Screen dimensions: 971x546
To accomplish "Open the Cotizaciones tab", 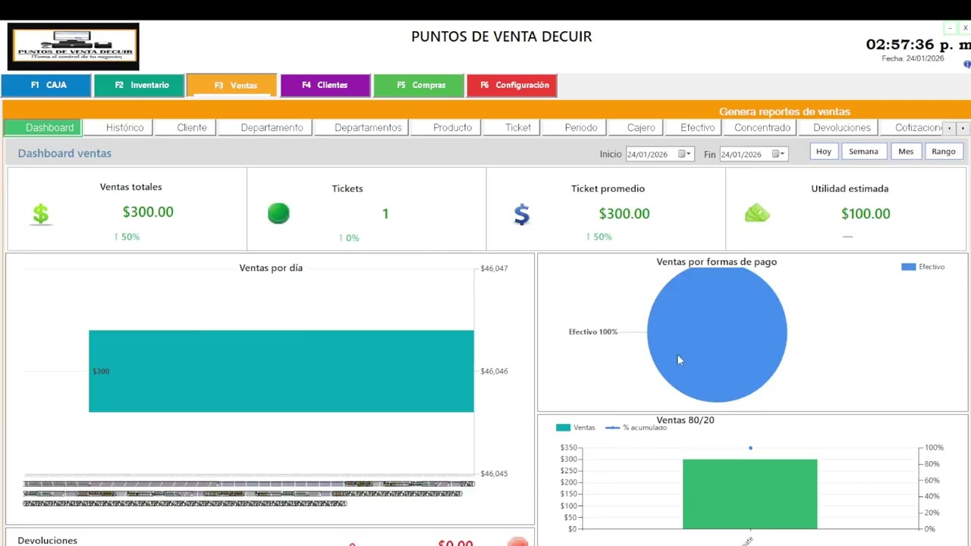I will tap(913, 127).
